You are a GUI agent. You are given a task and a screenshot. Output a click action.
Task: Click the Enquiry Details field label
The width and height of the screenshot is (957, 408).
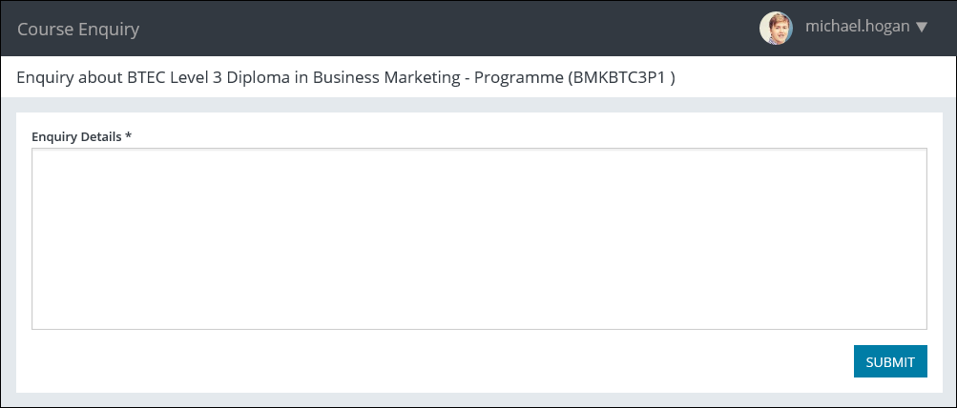coord(76,136)
